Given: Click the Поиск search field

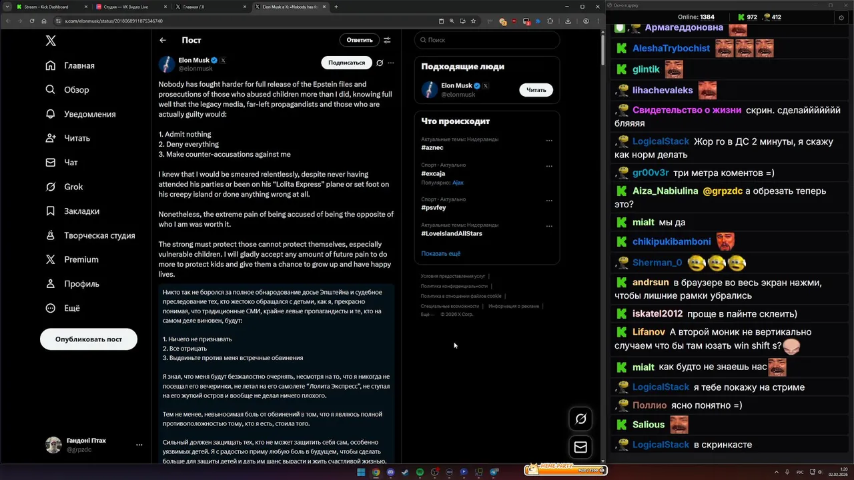Looking at the screenshot, I should [x=487, y=40].
